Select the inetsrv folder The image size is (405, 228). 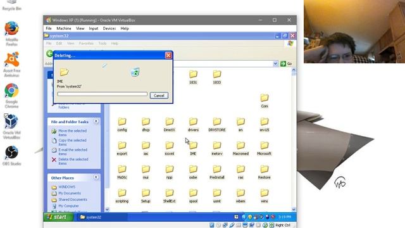pos(217,148)
